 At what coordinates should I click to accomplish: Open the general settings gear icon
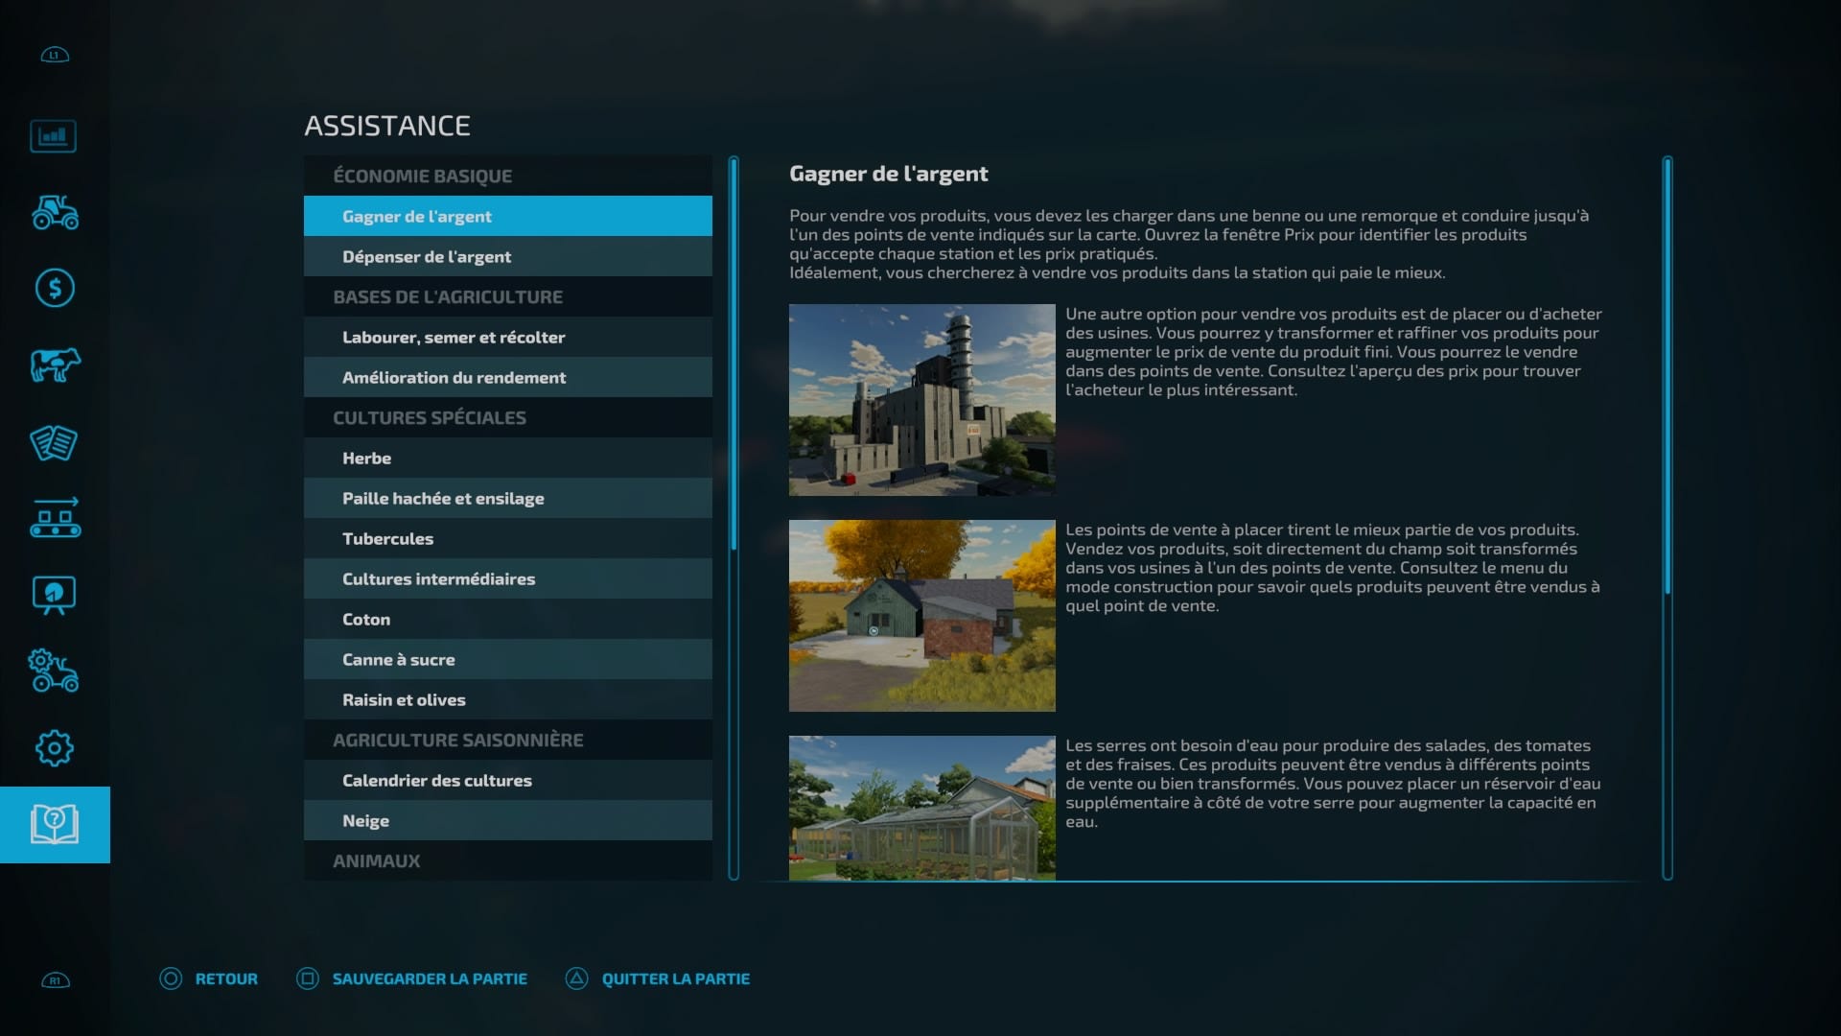pyautogui.click(x=55, y=748)
